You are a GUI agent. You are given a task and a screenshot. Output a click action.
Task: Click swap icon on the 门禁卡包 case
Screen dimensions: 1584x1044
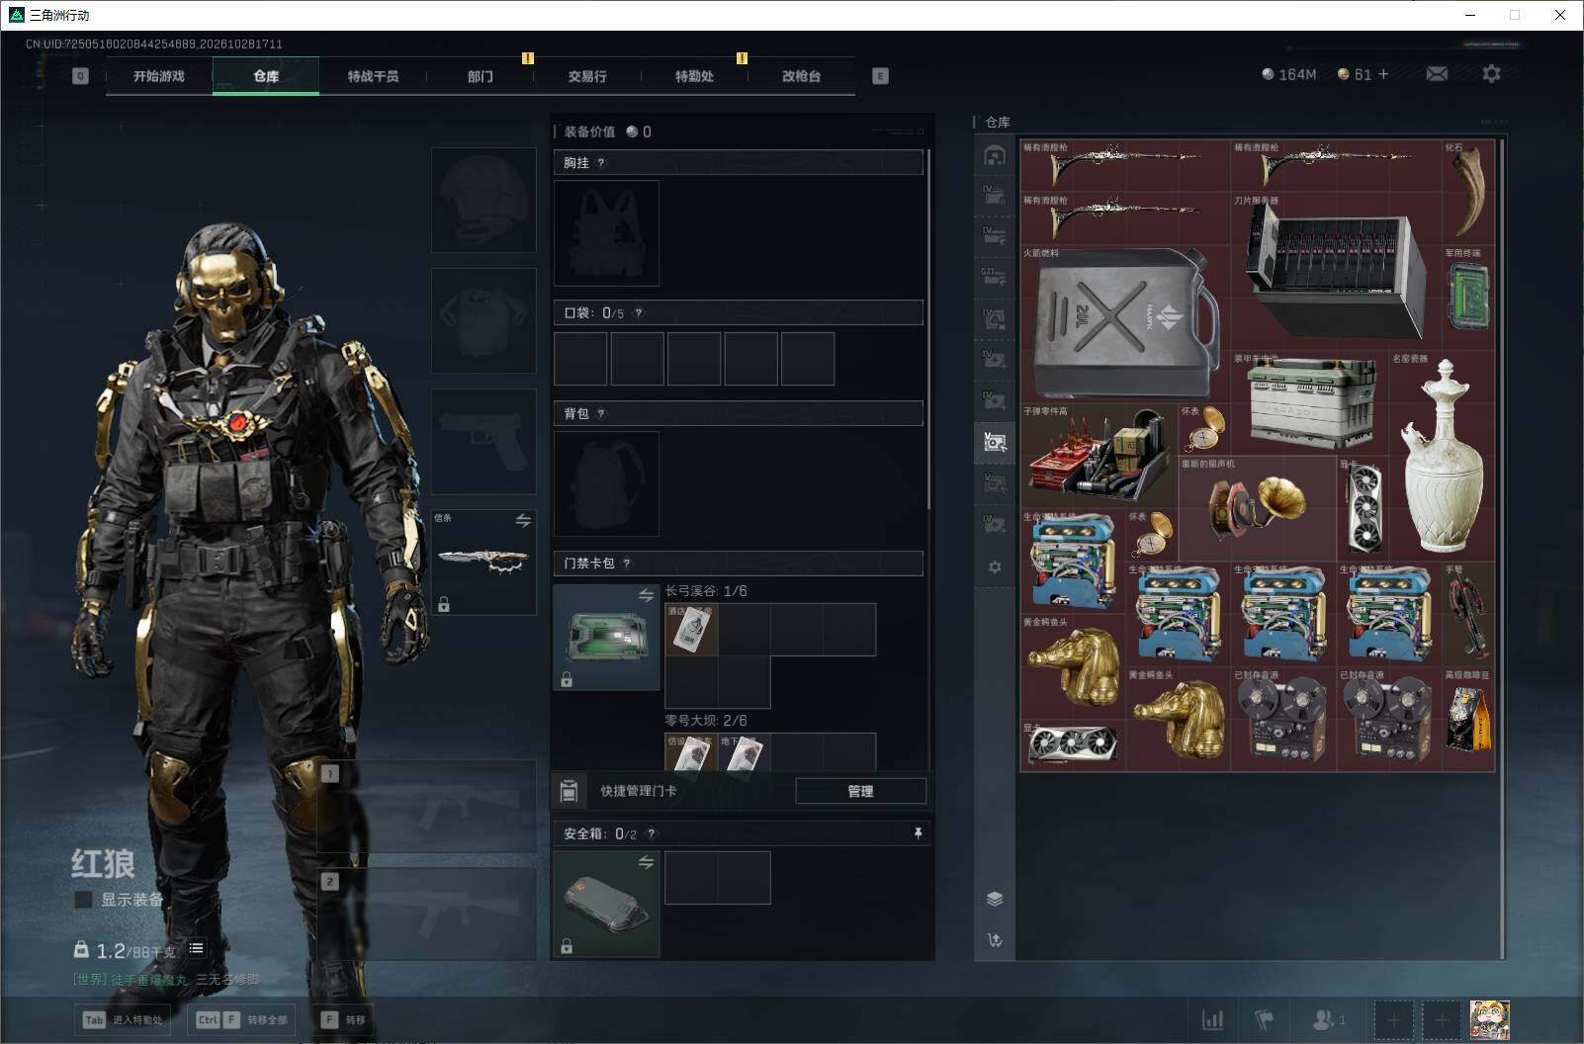point(646,595)
